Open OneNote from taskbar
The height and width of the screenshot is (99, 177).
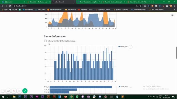(x=88, y=97)
